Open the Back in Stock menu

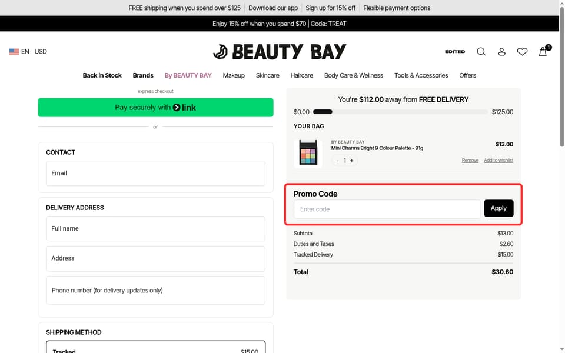coord(102,75)
